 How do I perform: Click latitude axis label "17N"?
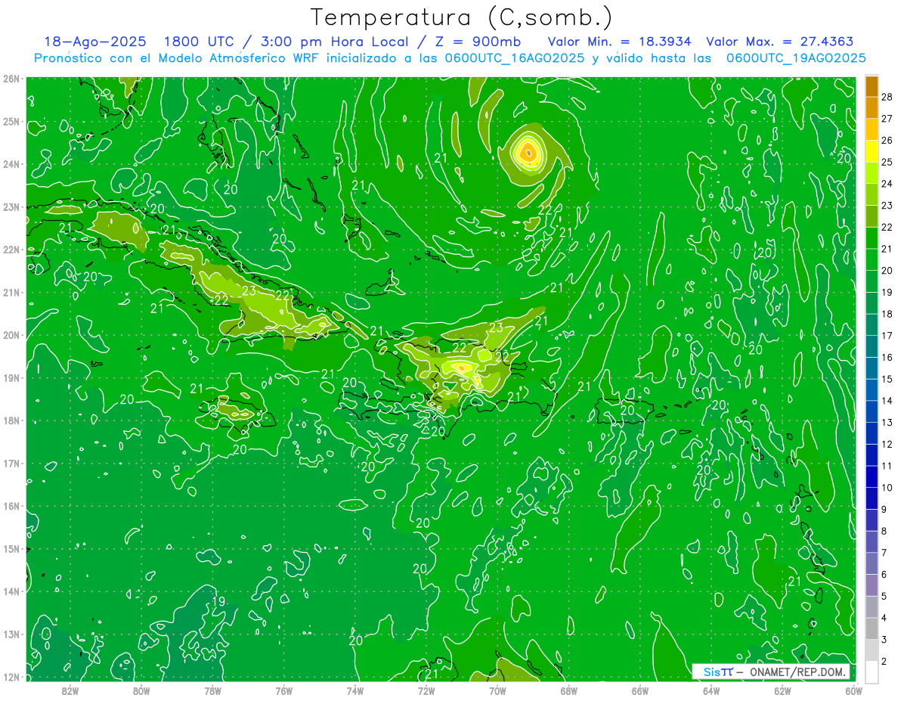pos(12,464)
